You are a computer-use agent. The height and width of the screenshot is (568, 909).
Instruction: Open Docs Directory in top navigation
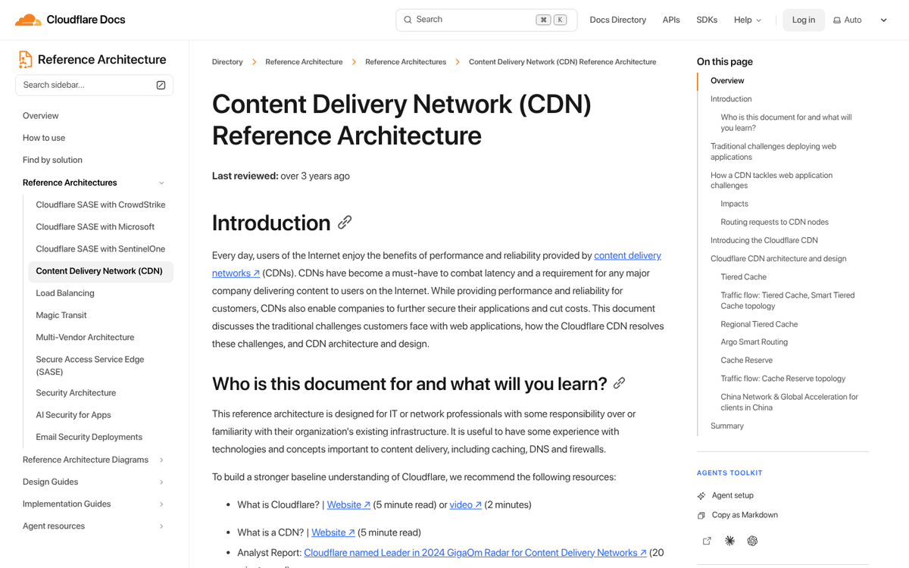click(617, 20)
